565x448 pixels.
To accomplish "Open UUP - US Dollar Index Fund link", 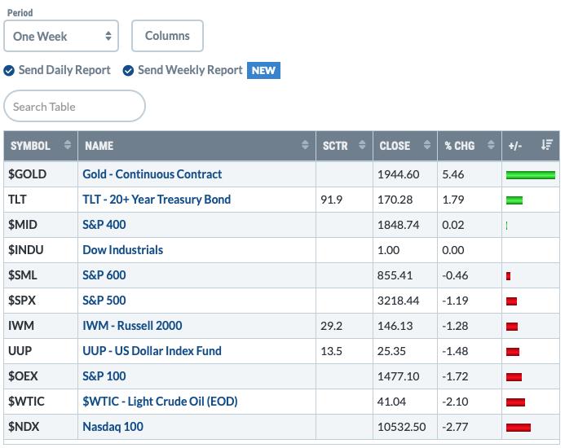I will click(152, 351).
